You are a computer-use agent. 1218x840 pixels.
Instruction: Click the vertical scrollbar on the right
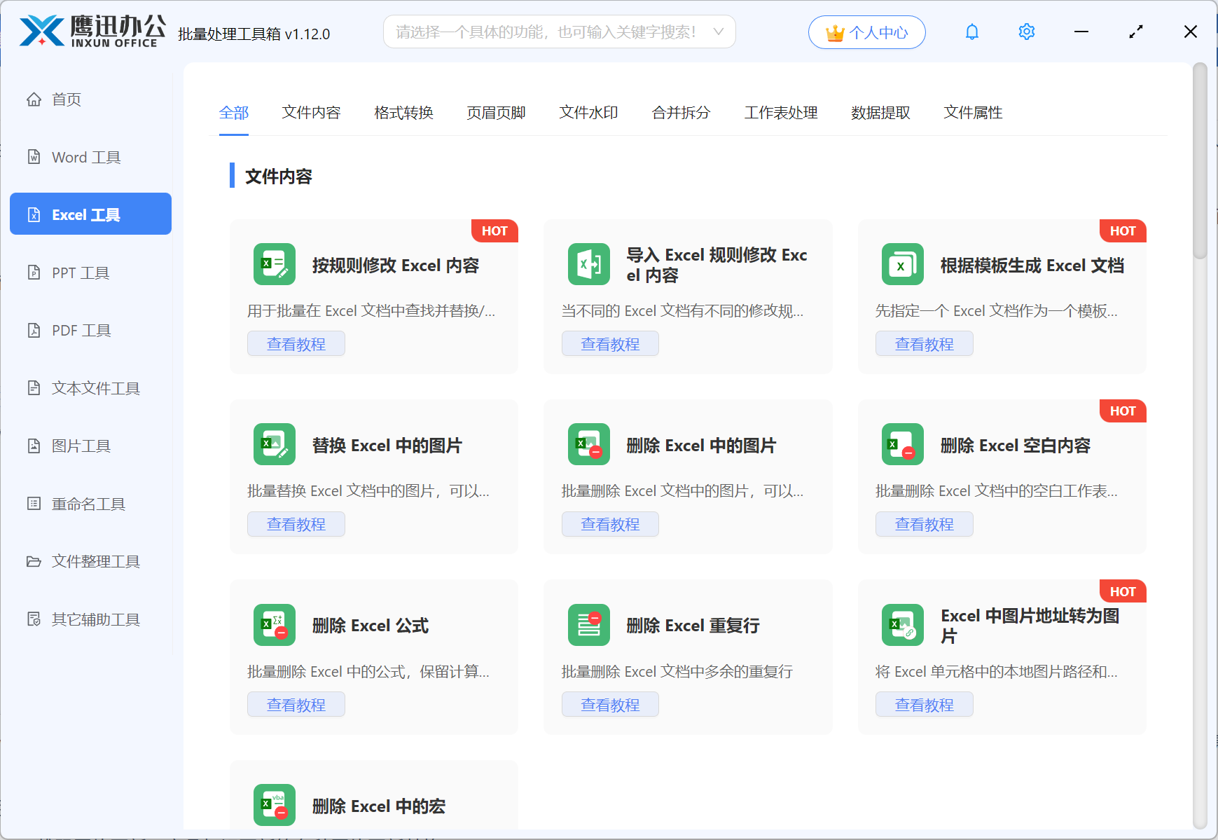point(1200,161)
